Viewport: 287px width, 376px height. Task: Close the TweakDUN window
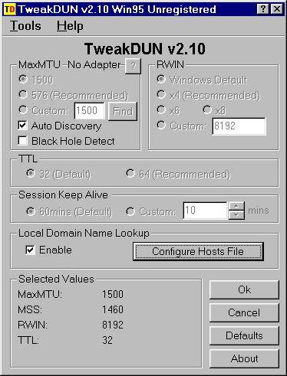[276, 9]
